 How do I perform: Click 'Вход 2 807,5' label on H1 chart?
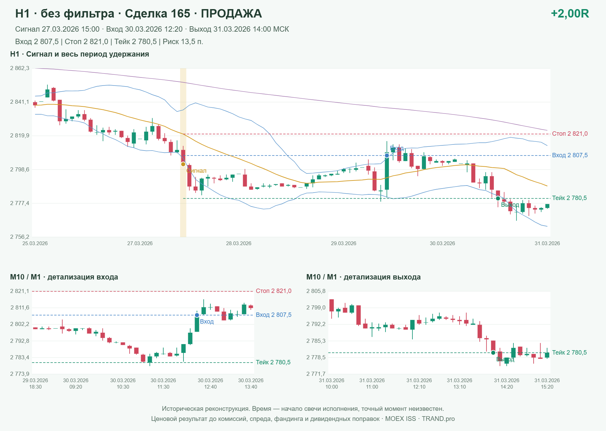coord(570,155)
